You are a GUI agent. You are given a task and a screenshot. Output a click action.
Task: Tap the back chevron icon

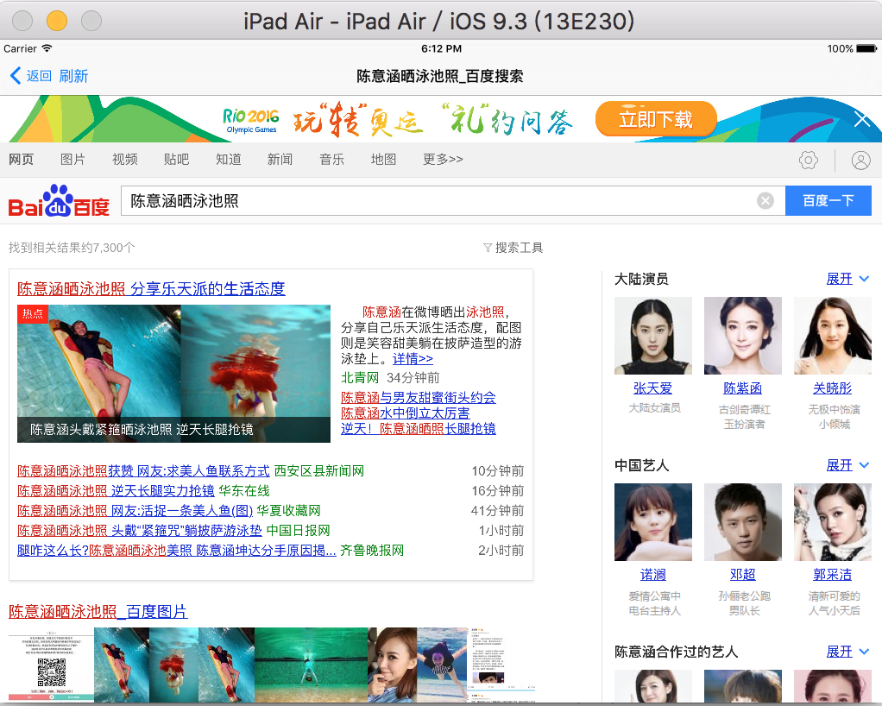tap(16, 76)
